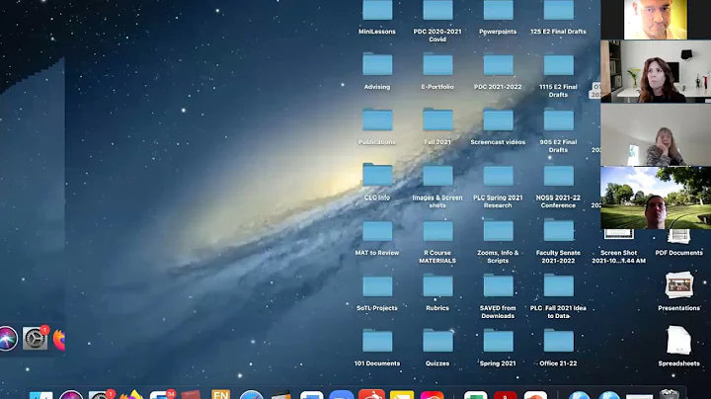Select the 125 E2 Final Drafts folder

(558, 11)
